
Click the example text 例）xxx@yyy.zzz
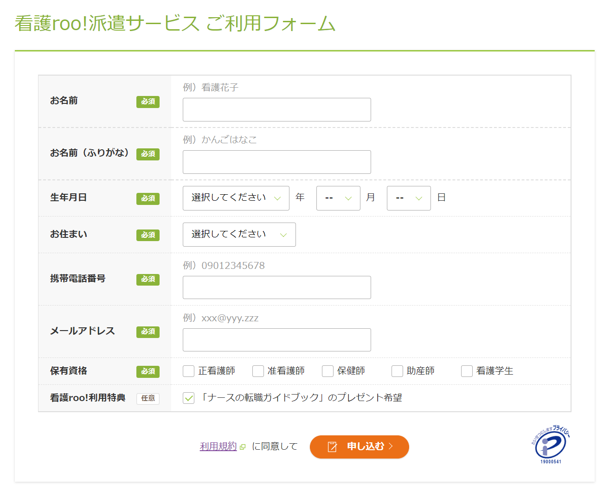pos(221,318)
